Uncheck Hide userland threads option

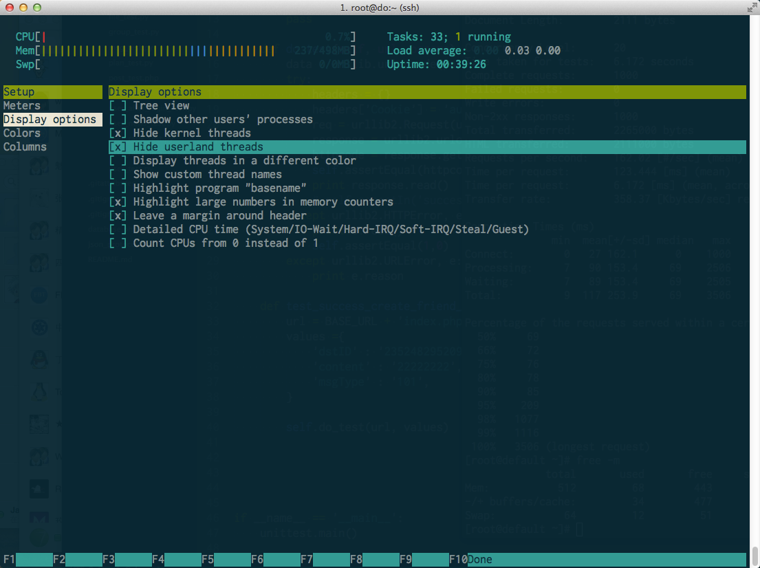(118, 147)
